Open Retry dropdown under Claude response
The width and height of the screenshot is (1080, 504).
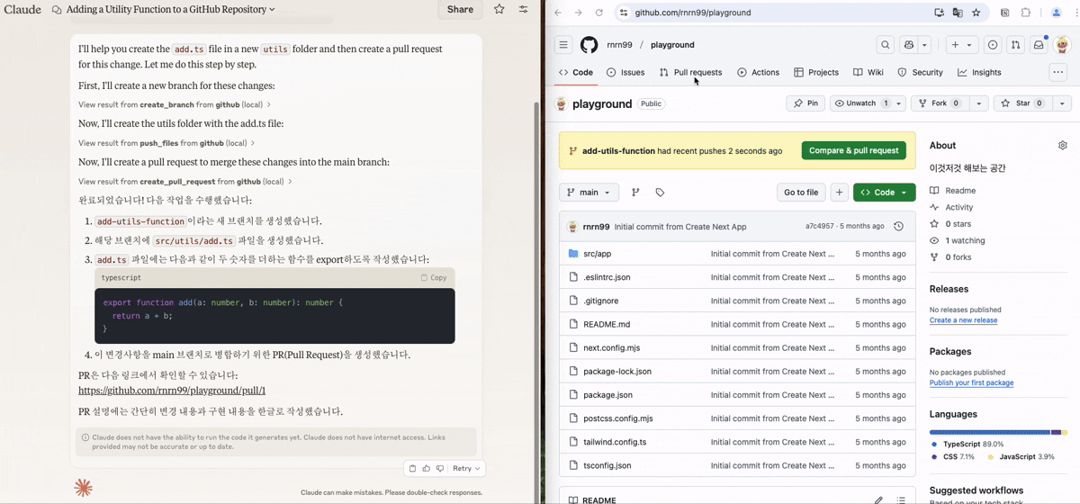(467, 468)
